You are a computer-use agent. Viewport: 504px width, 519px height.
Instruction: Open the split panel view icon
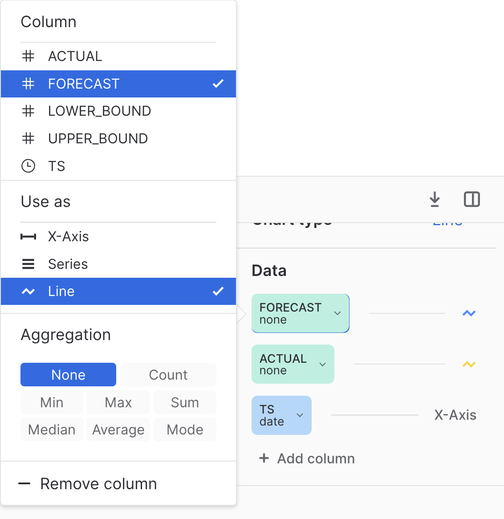pyautogui.click(x=471, y=199)
